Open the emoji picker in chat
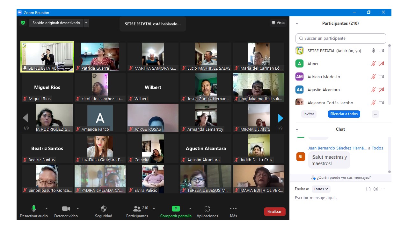408x229 pixels. [x=376, y=189]
